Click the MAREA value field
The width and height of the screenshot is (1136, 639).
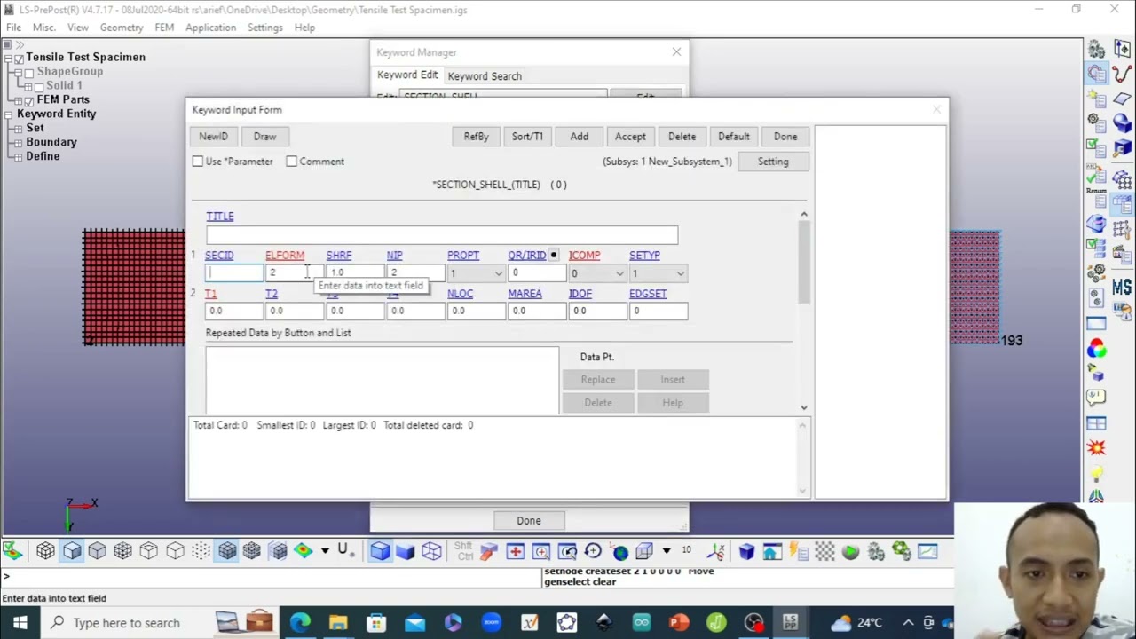[x=536, y=312]
